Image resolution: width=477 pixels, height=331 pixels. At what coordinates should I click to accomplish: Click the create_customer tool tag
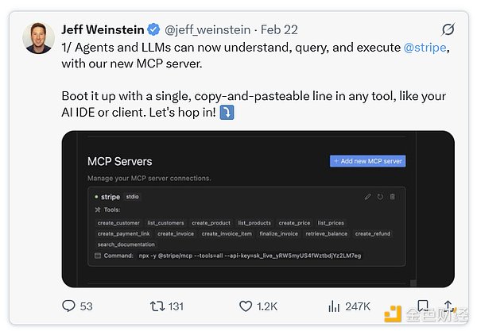coord(118,223)
